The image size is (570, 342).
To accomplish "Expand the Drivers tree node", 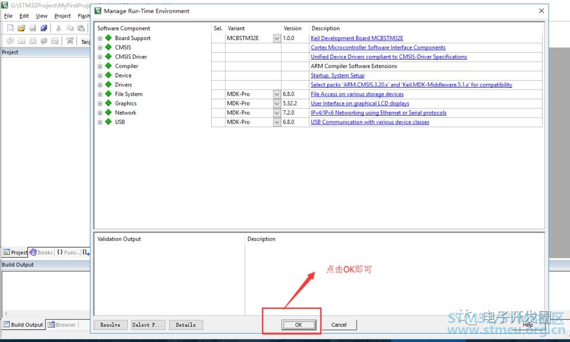I will [x=100, y=84].
